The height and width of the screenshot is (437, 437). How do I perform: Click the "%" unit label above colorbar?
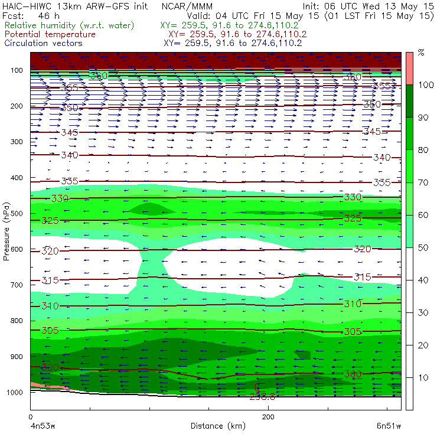421,53
